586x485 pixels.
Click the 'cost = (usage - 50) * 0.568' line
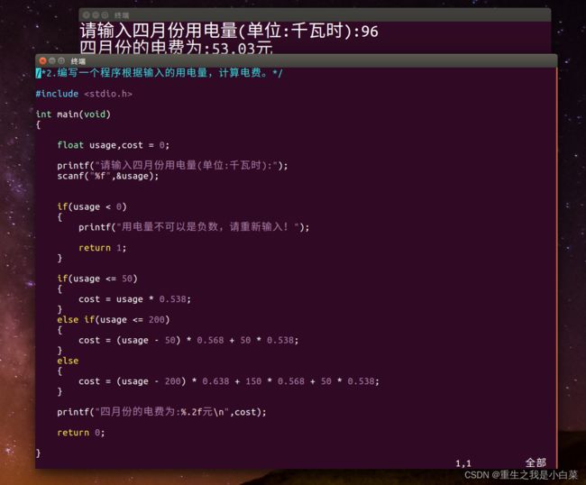click(x=188, y=341)
